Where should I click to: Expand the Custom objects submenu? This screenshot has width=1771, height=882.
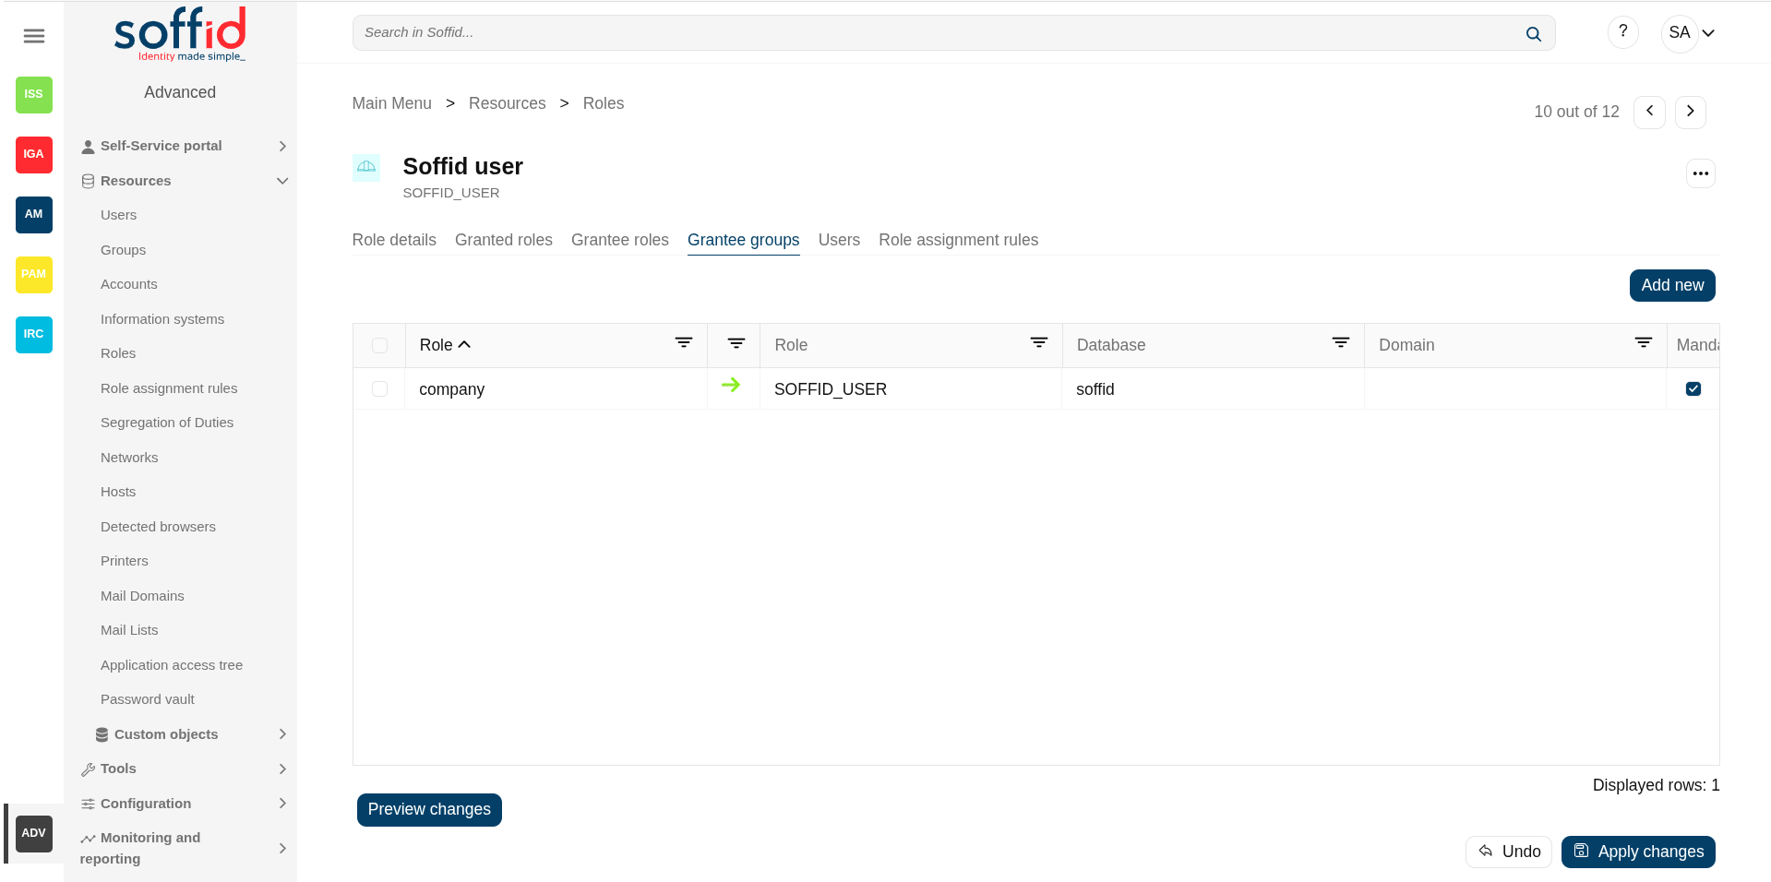[192, 734]
